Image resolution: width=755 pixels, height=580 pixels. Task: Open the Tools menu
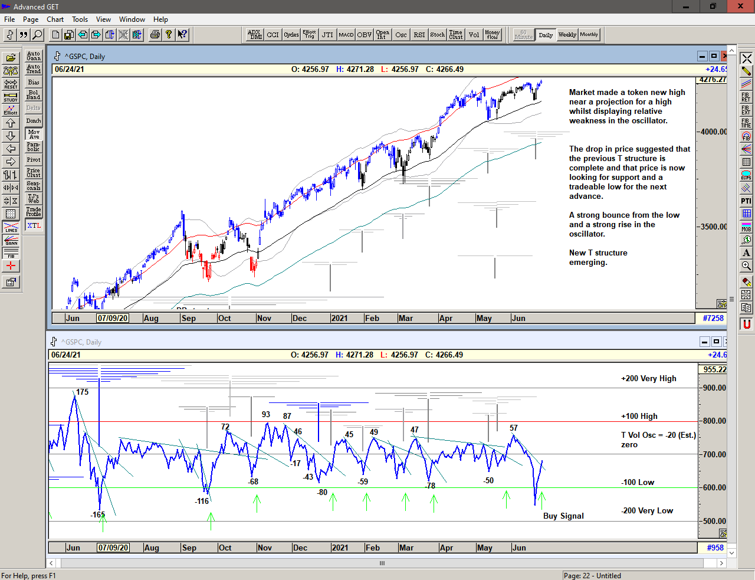click(x=80, y=19)
